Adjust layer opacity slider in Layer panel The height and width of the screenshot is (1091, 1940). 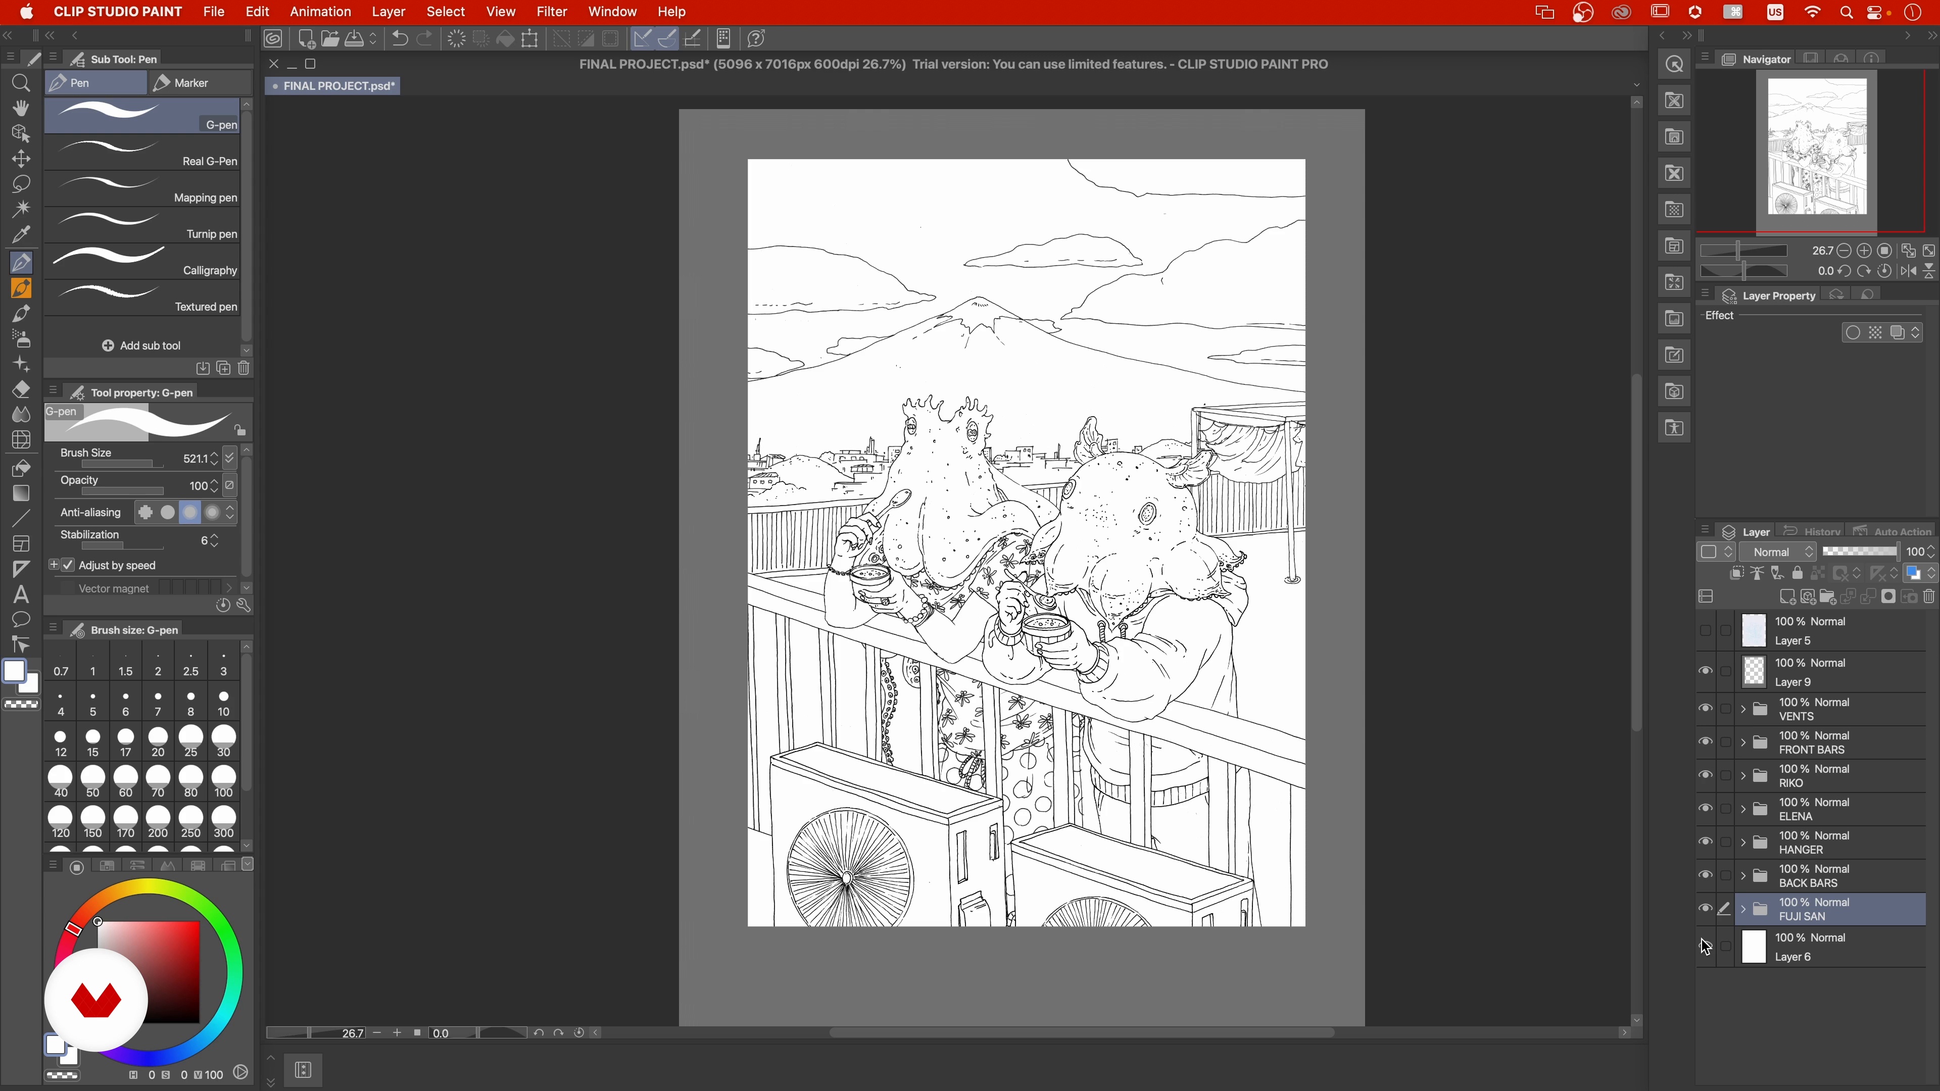pos(1860,552)
